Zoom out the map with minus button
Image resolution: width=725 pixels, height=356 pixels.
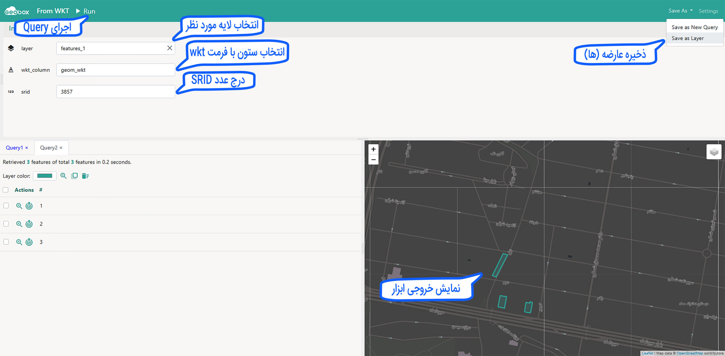[373, 160]
